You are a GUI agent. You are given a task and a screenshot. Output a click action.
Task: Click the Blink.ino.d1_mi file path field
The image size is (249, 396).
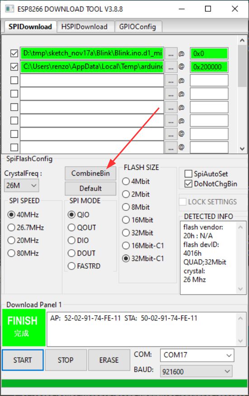click(x=92, y=53)
